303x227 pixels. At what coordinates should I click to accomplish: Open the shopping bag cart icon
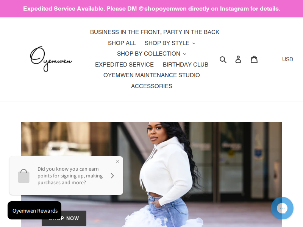(254, 59)
